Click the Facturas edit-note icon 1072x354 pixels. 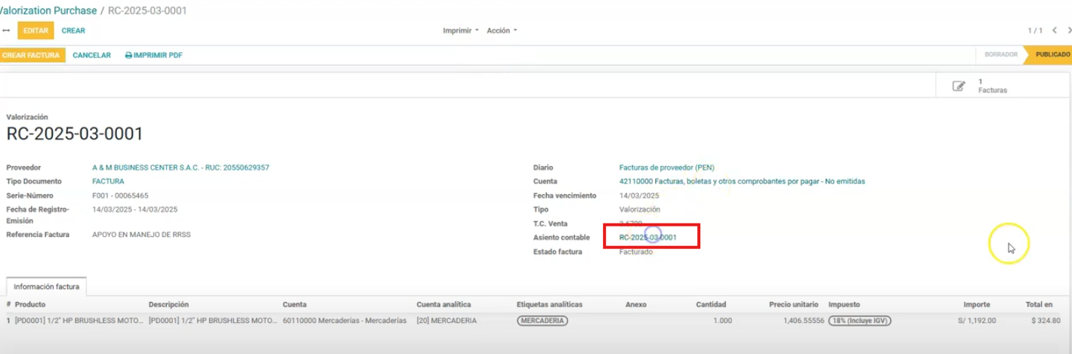click(959, 86)
